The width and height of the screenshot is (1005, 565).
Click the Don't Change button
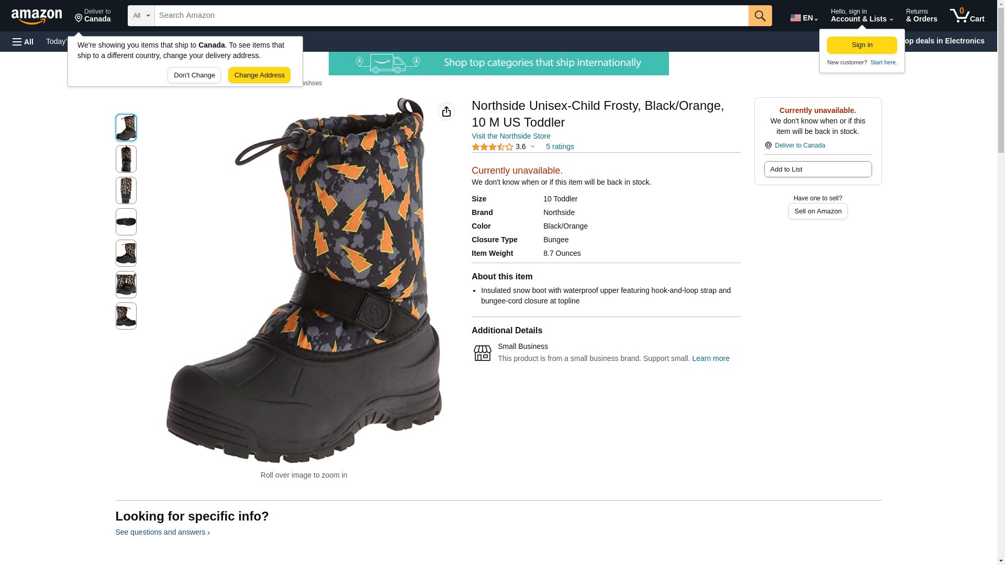(x=194, y=75)
